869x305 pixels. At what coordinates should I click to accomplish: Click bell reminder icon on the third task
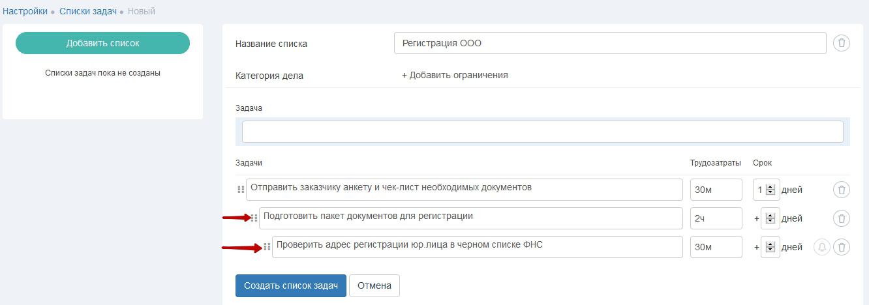[x=822, y=247]
